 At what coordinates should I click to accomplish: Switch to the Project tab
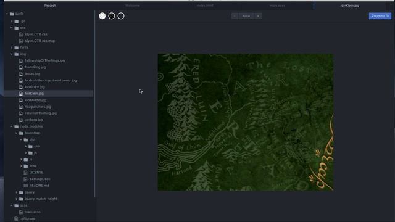[50, 6]
